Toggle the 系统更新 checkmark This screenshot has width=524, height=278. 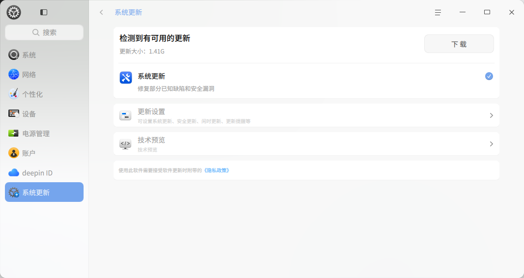[489, 76]
